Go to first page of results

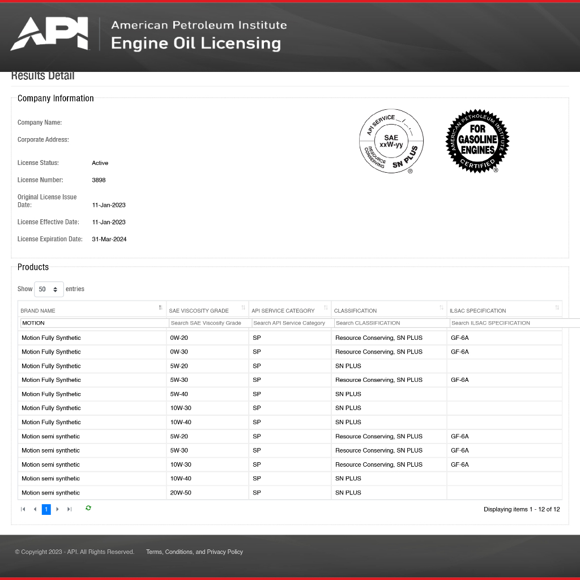click(x=23, y=509)
